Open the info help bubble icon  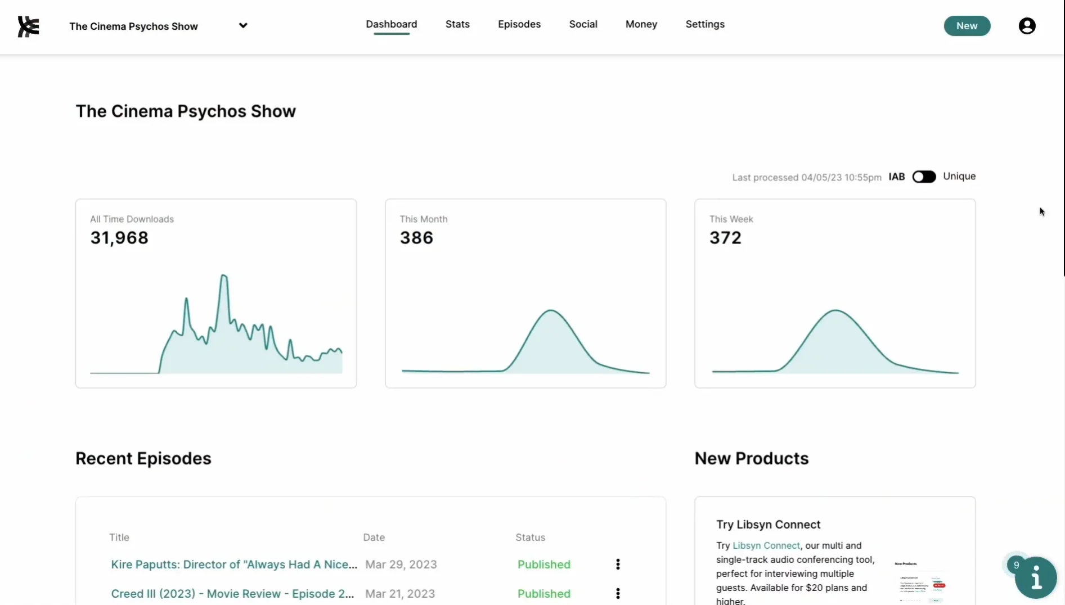pos(1036,577)
